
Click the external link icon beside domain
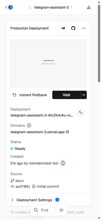67,132
